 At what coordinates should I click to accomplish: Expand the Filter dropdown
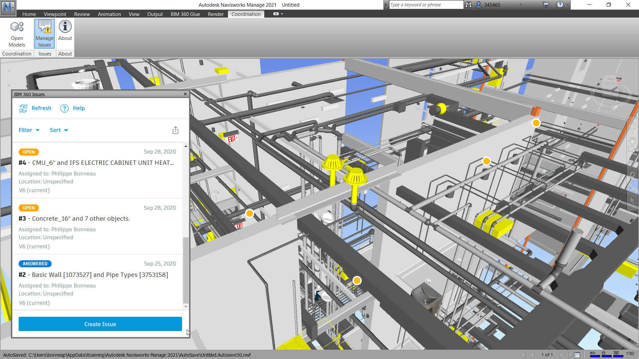pyautogui.click(x=29, y=130)
